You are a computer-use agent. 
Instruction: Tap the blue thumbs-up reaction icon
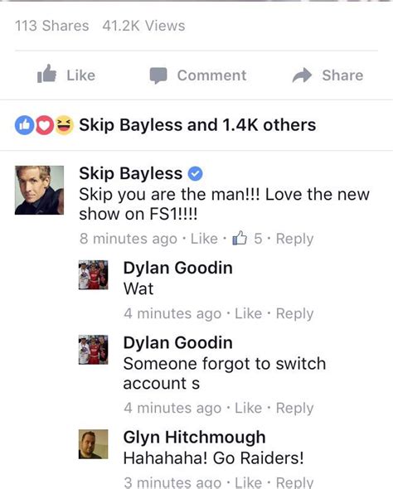point(24,125)
